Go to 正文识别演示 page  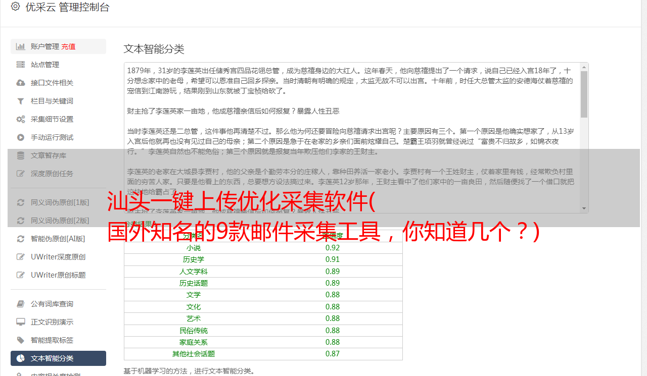click(x=58, y=322)
